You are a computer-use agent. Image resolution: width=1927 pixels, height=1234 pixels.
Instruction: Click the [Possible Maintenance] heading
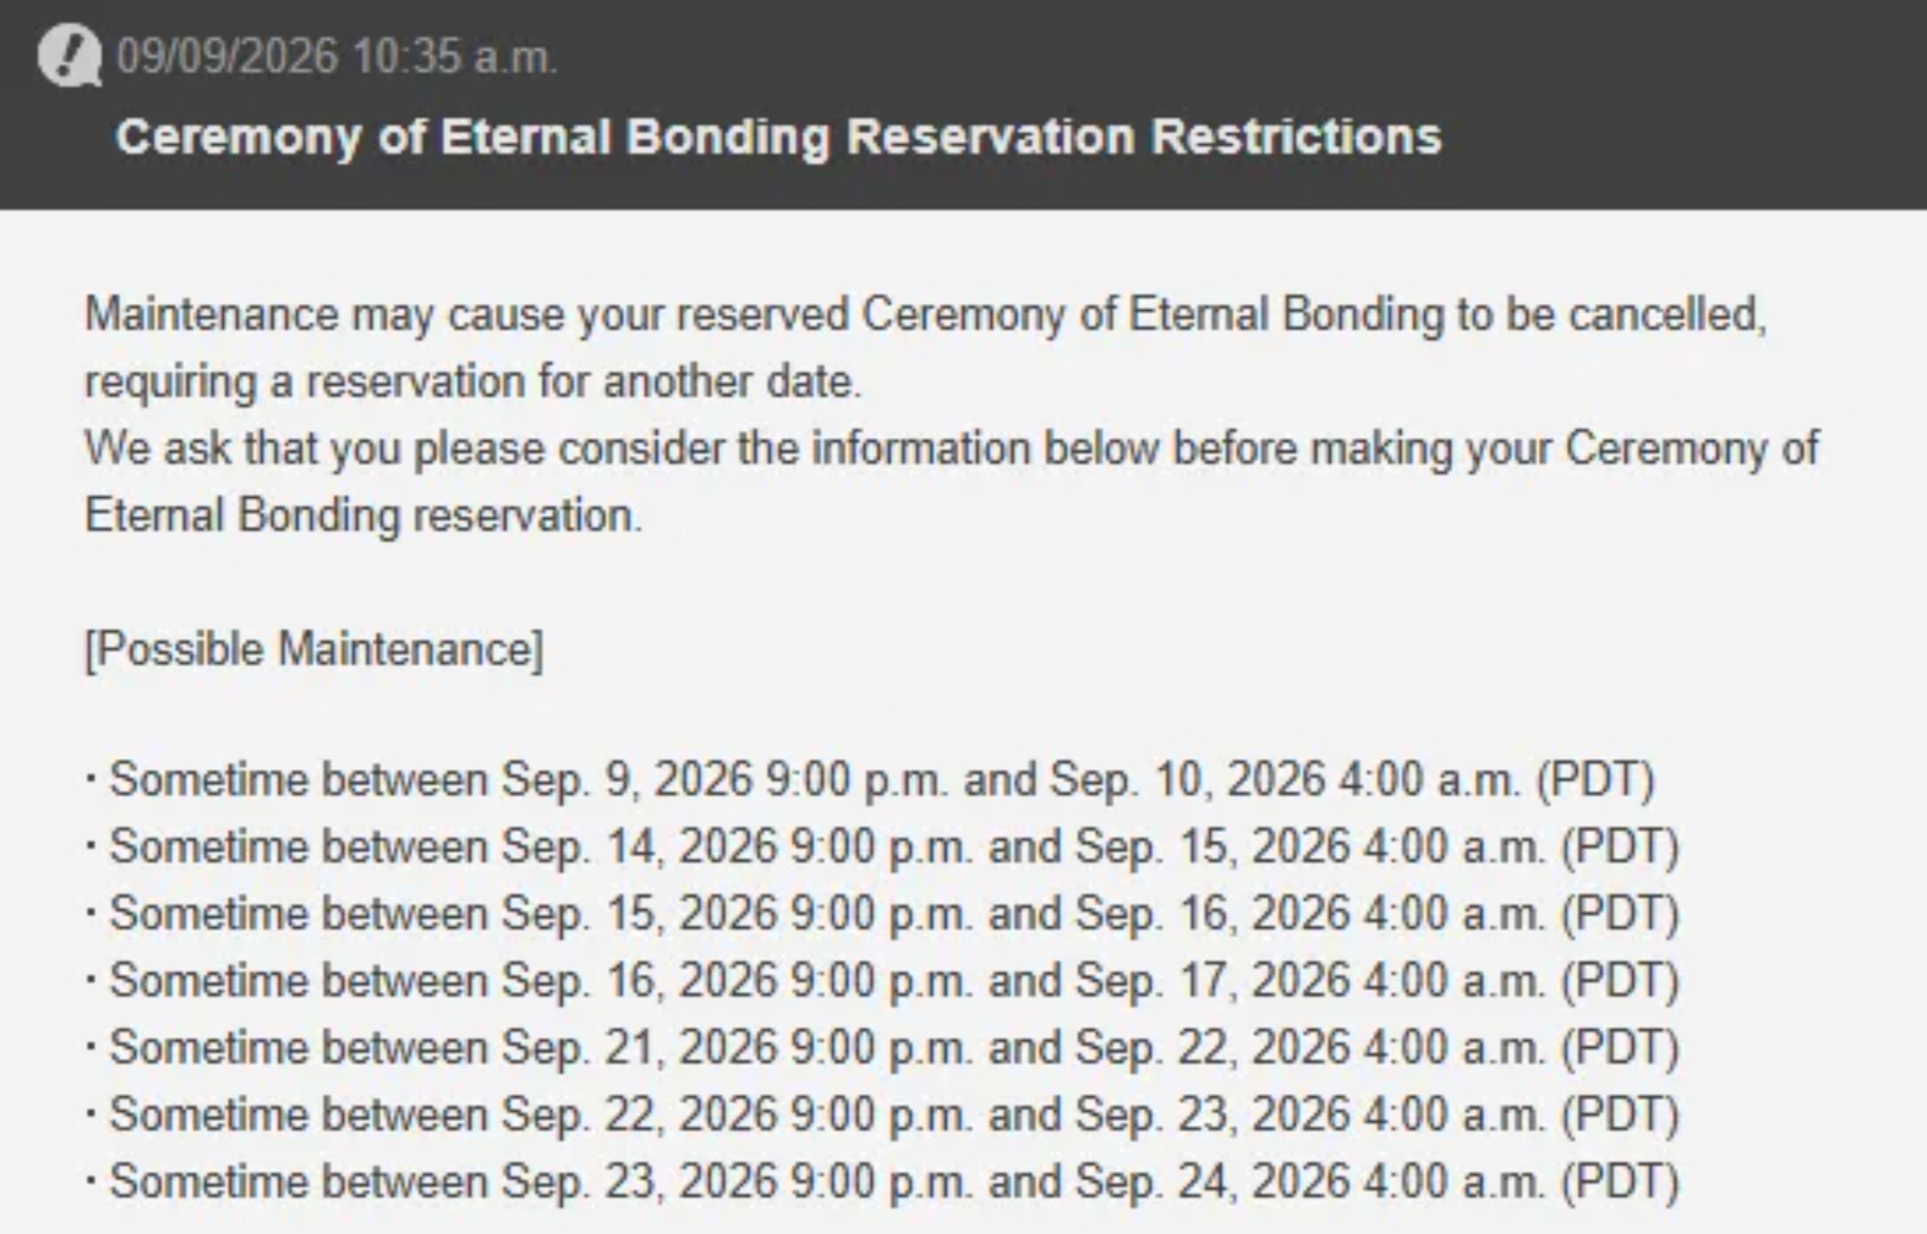(314, 649)
